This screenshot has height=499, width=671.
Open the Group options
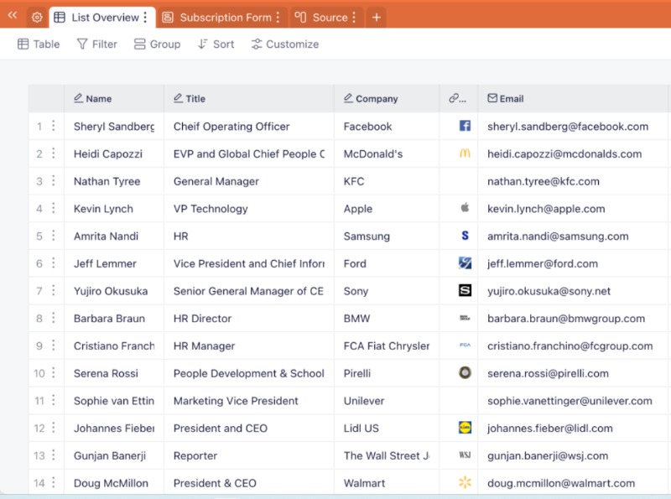[x=157, y=44]
